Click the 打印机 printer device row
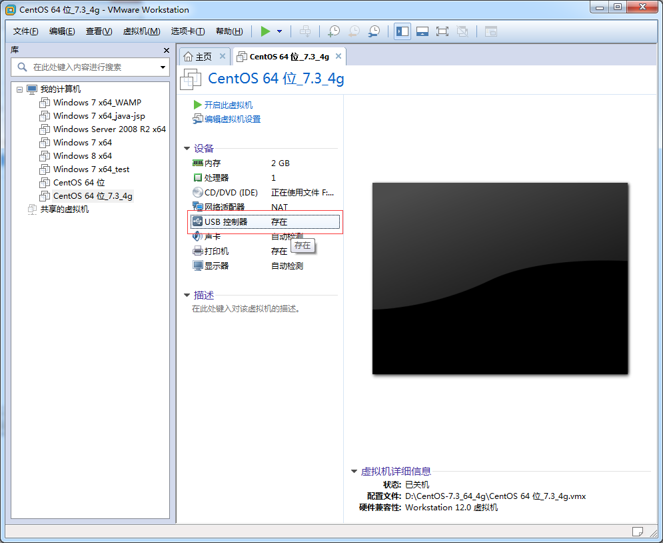This screenshot has width=663, height=543. tap(265, 251)
